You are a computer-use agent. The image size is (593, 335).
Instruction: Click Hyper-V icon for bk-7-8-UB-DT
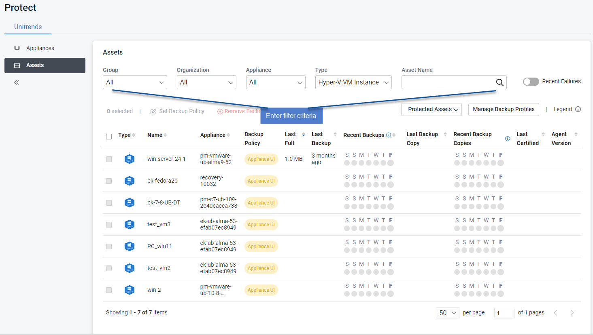(x=130, y=203)
